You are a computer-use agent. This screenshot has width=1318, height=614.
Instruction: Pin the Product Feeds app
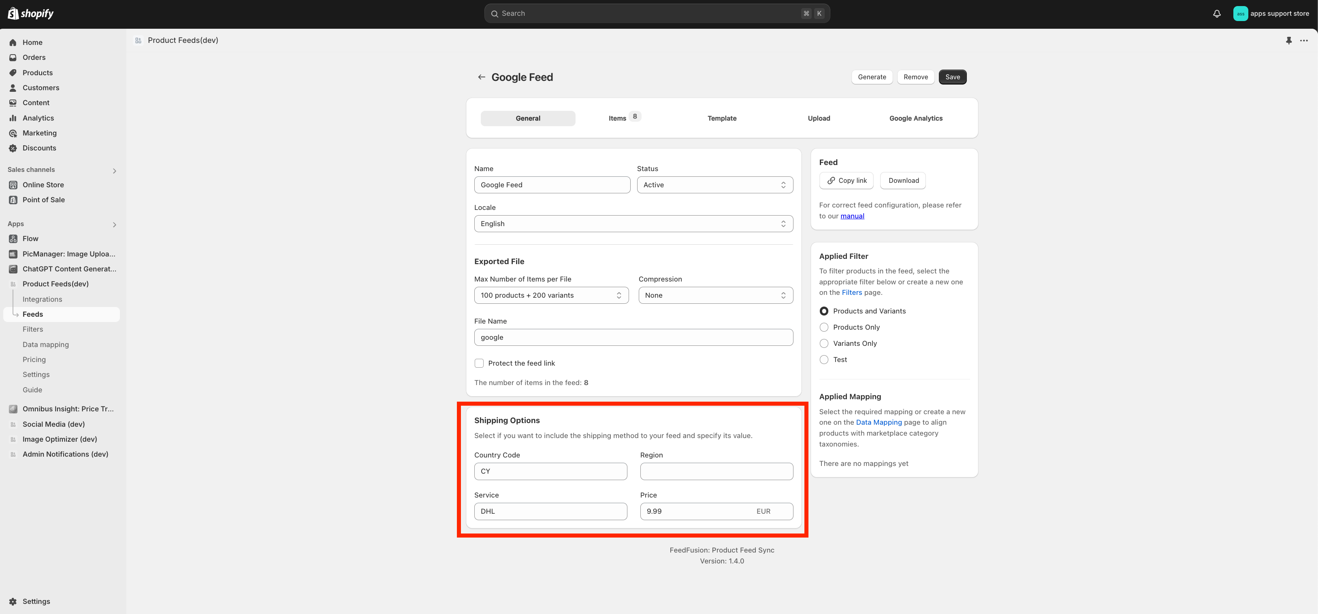point(1289,40)
